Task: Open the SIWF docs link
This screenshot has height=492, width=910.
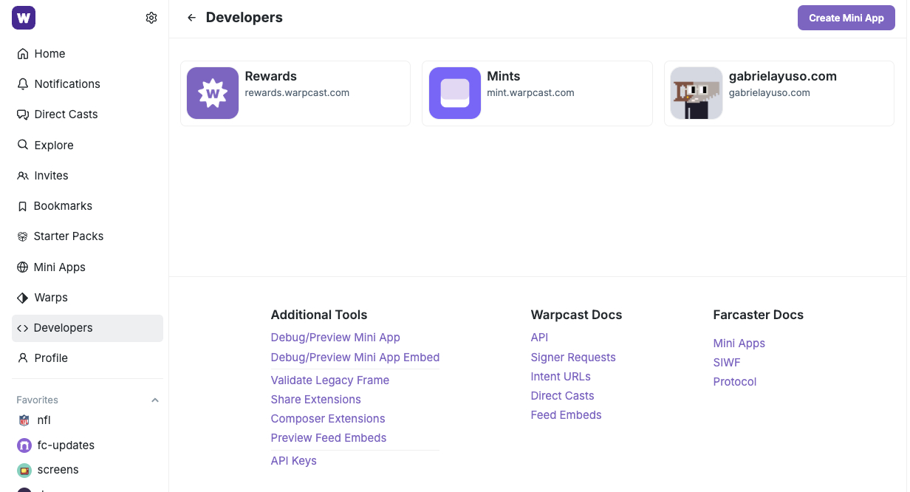Action: (x=727, y=363)
